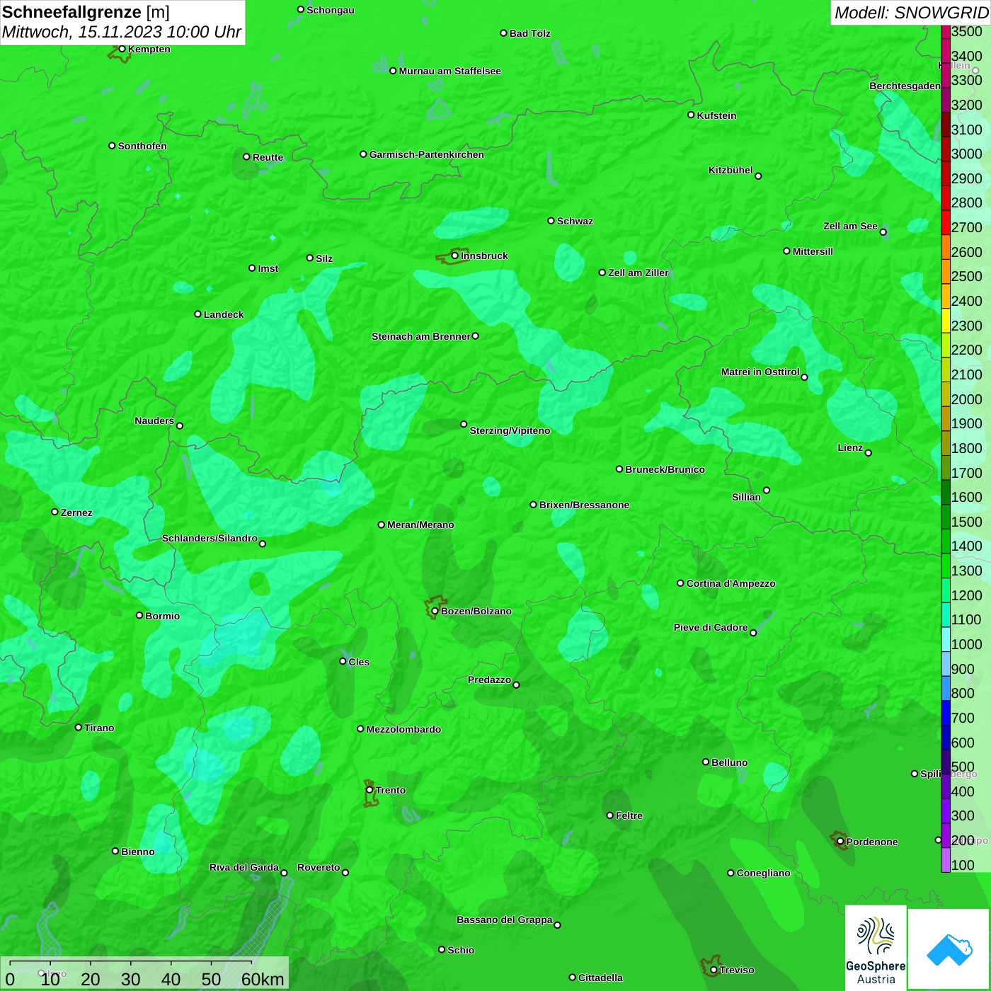Click the "60km" scale bar label
This screenshot has width=991, height=991.
coord(263,979)
